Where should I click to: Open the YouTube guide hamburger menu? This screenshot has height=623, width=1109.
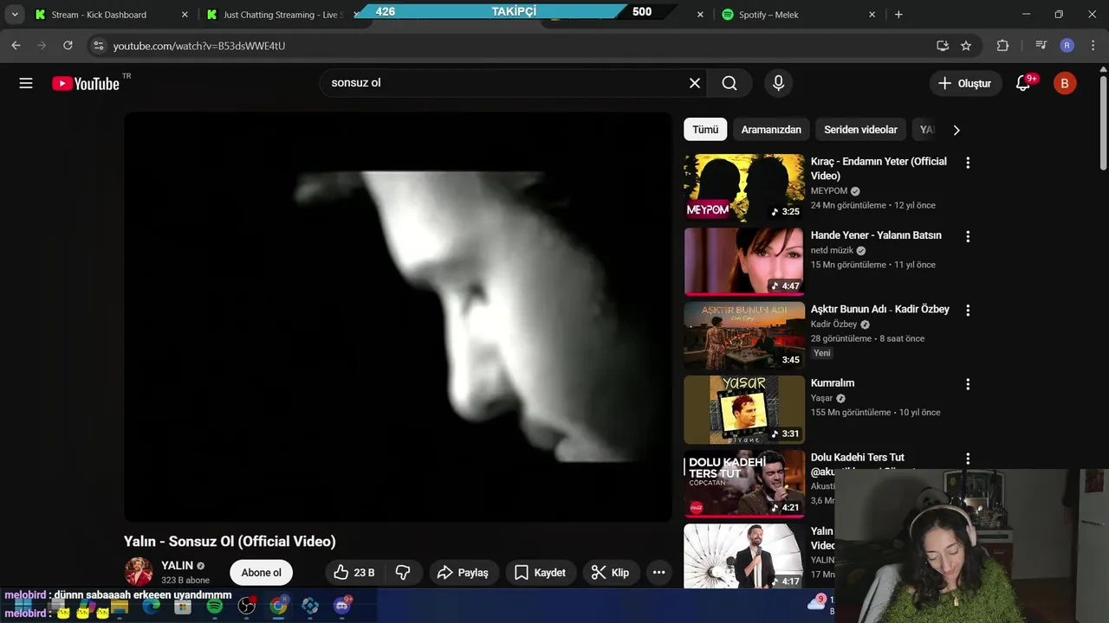pyautogui.click(x=26, y=83)
